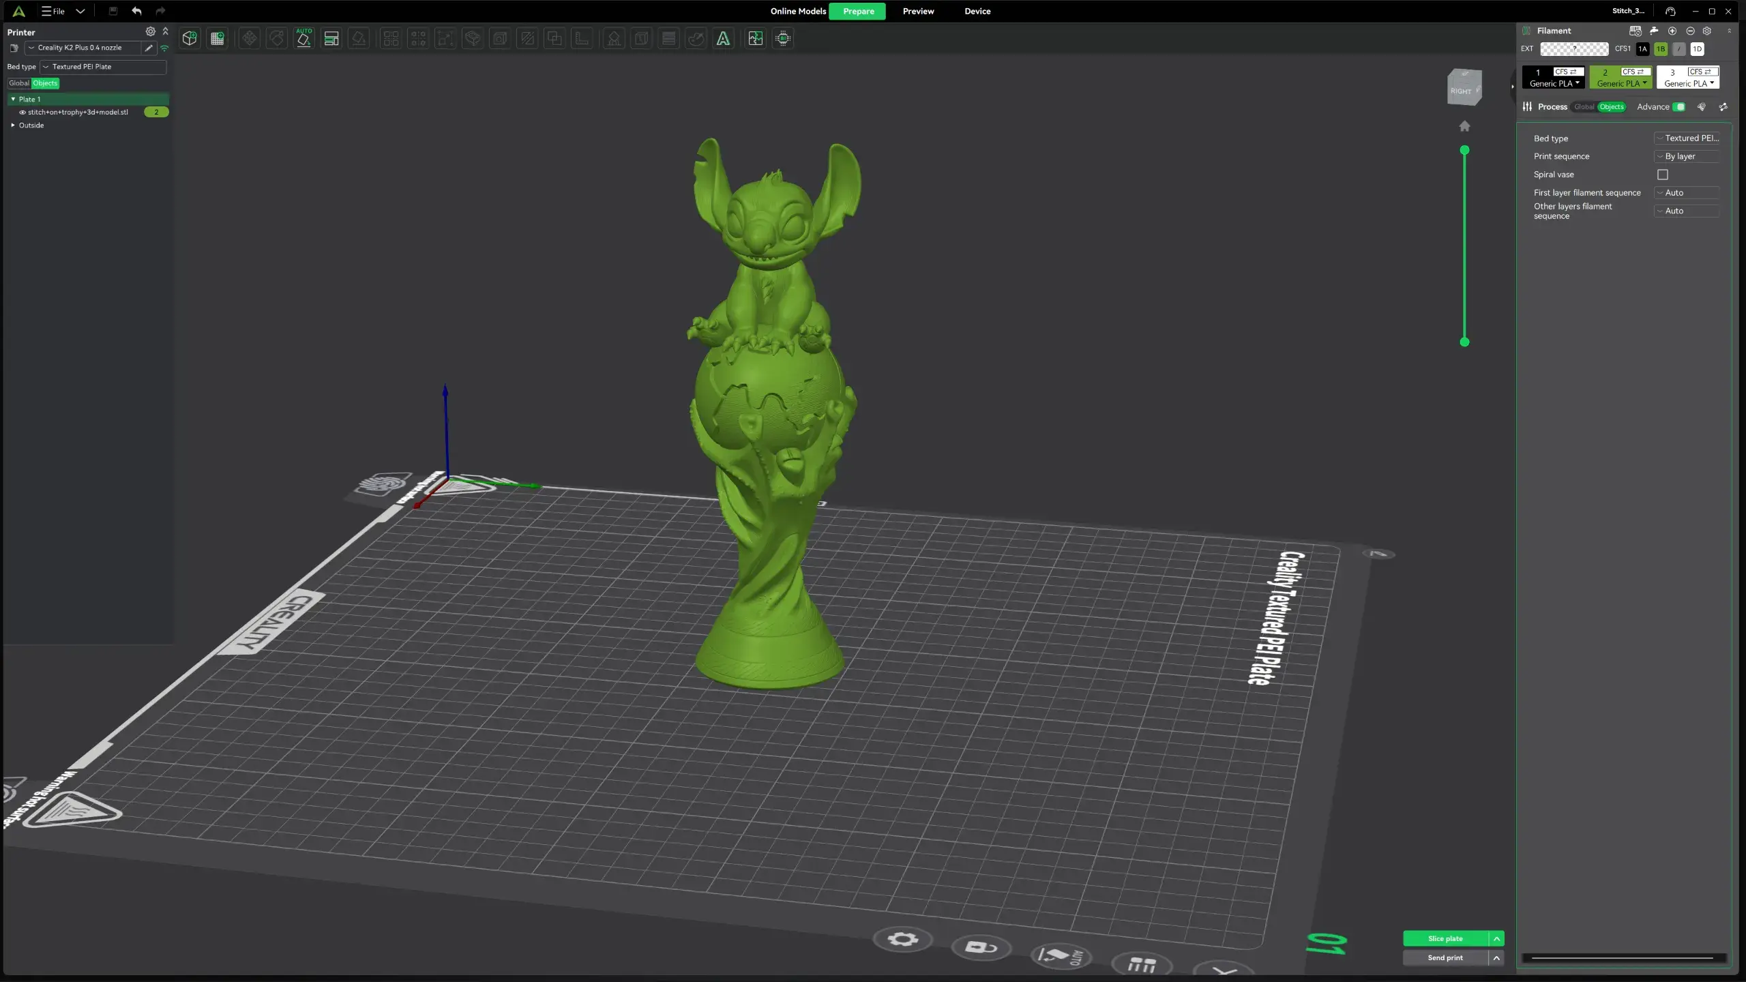Click the Undo arrow
The height and width of the screenshot is (982, 1746).
[x=136, y=11]
